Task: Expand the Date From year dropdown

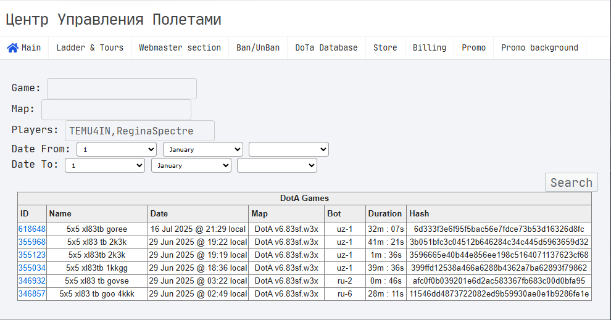Action: [289, 149]
